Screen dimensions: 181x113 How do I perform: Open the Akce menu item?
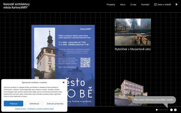click(x=123, y=5)
